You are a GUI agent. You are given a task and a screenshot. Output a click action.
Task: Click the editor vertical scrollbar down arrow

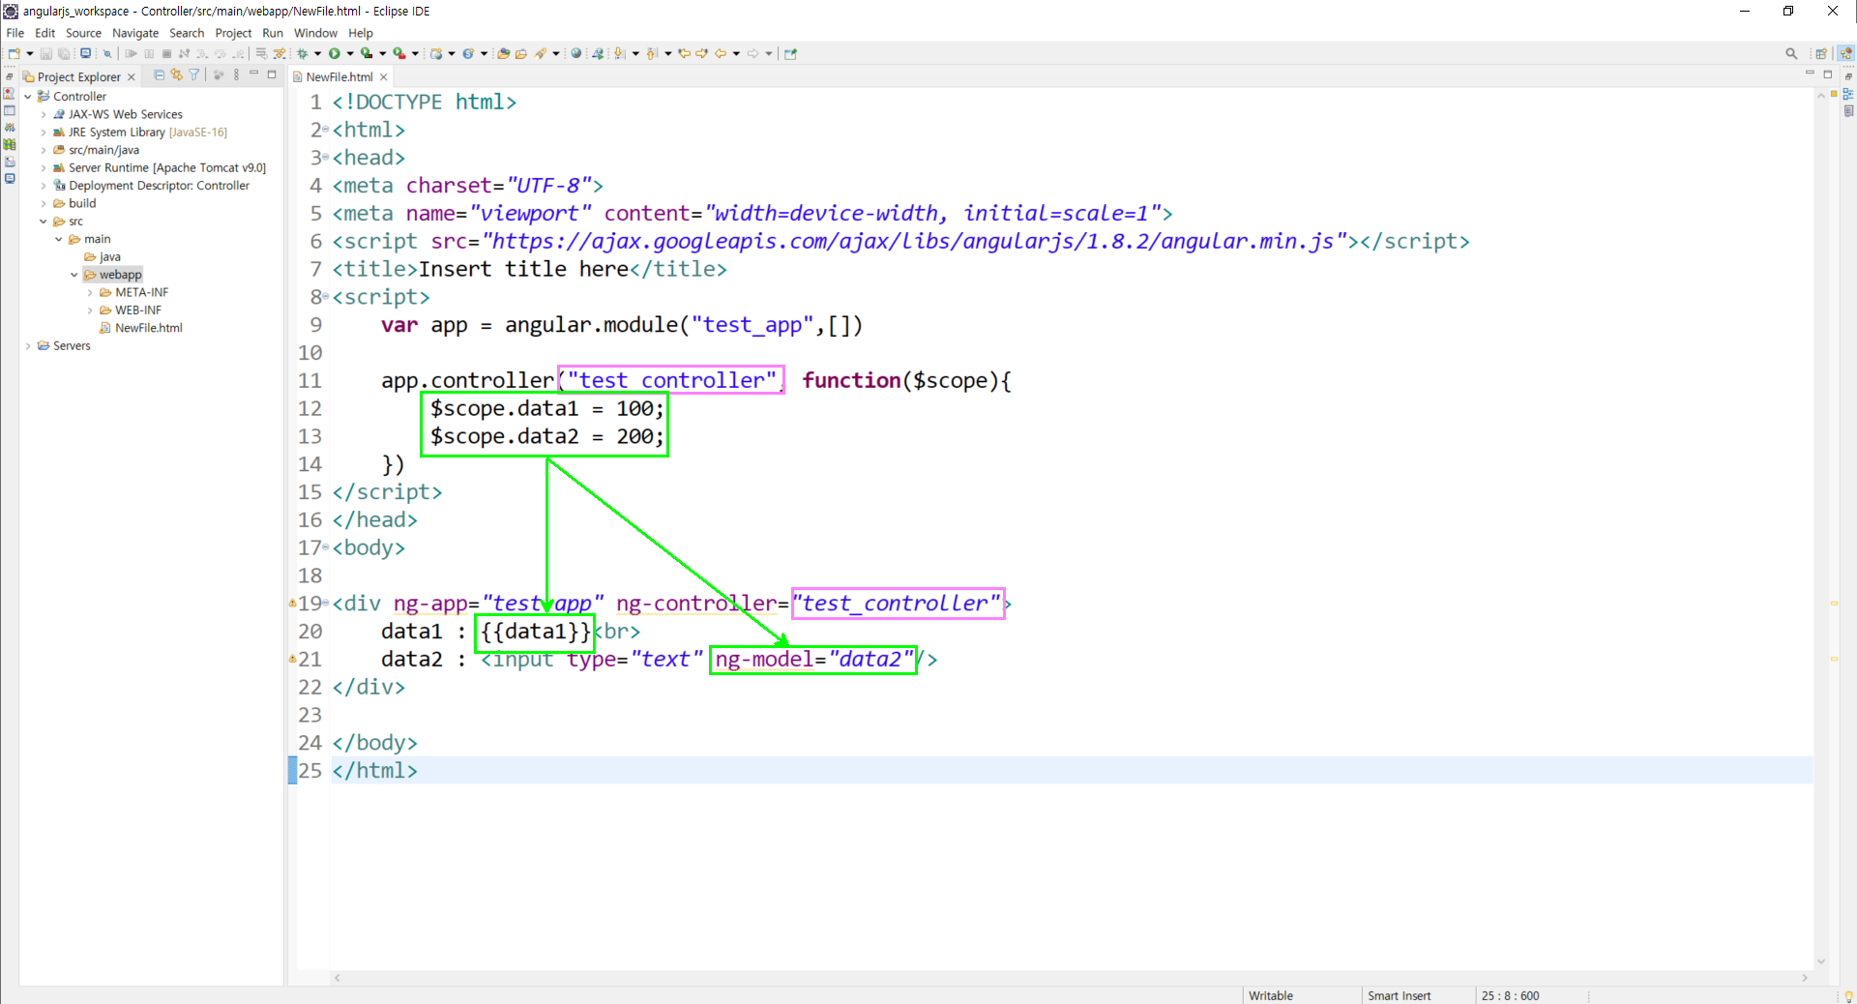click(1821, 962)
